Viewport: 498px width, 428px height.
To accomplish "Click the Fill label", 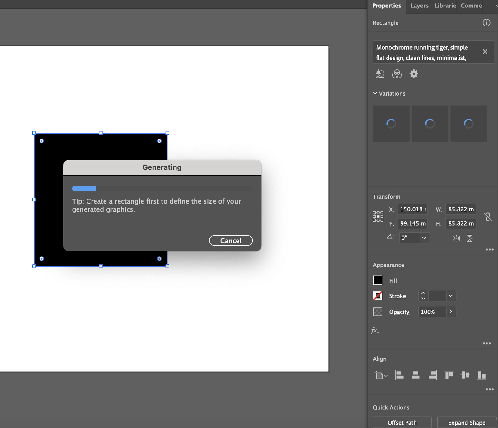I will 393,281.
